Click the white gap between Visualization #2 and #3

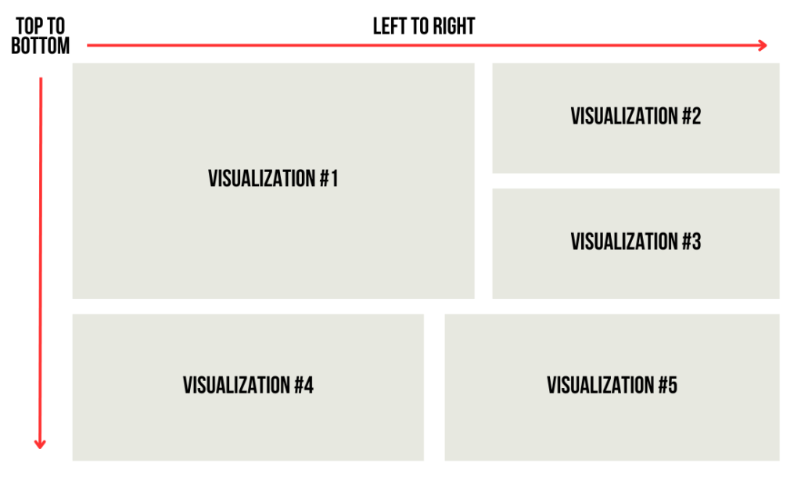click(x=636, y=181)
